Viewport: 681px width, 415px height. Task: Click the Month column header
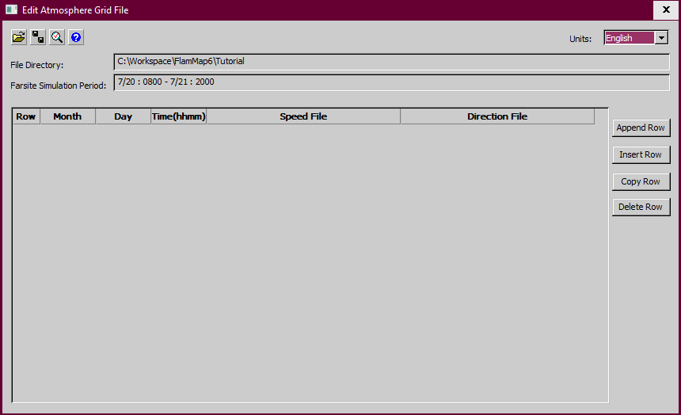pyautogui.click(x=68, y=116)
